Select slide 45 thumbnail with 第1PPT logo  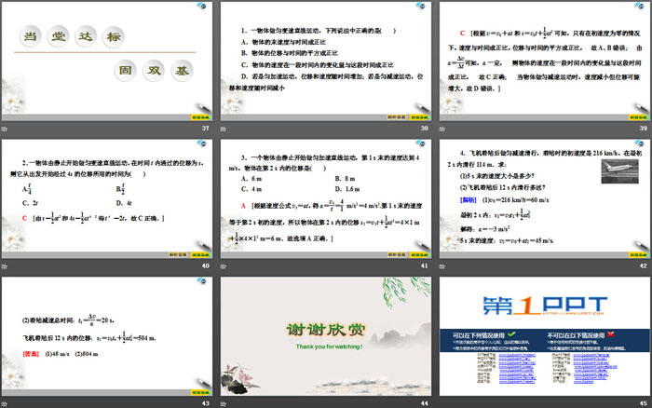coord(544,336)
